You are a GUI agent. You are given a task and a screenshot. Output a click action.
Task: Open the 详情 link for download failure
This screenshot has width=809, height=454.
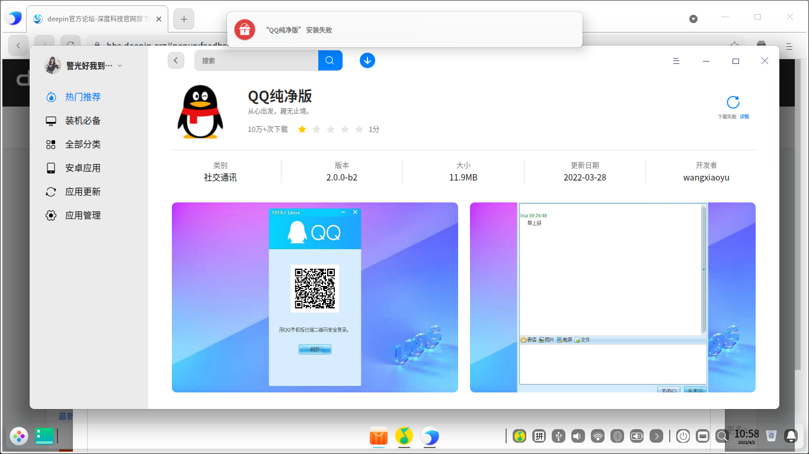point(744,117)
